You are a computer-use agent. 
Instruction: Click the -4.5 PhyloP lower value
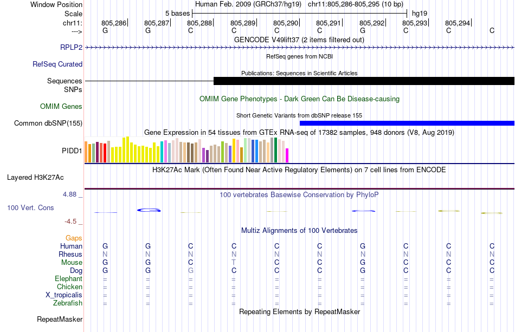click(x=70, y=222)
